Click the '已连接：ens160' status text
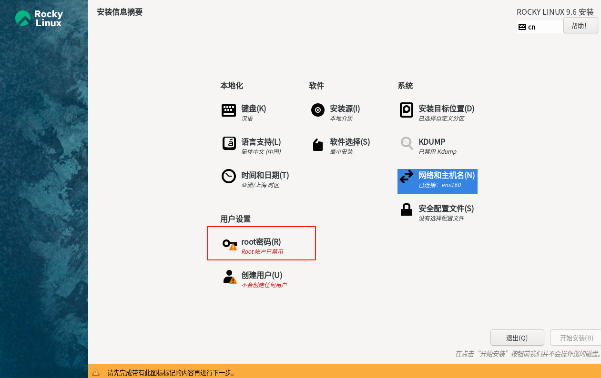Viewport: 601px width, 378px height. (440, 185)
